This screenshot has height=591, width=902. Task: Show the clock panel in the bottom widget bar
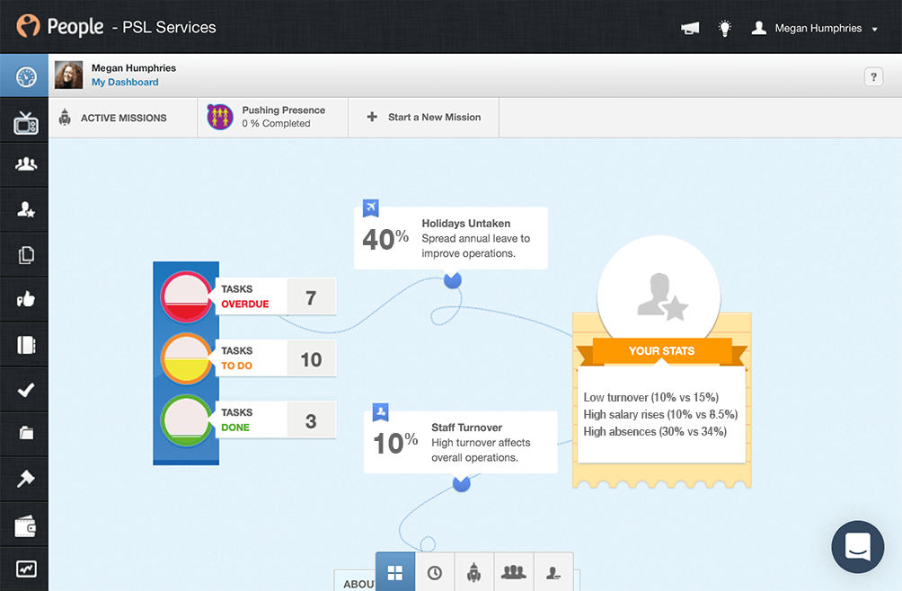(435, 571)
